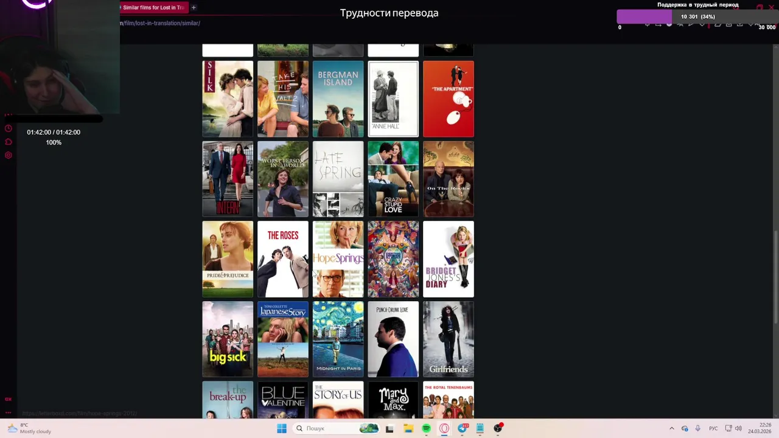This screenshot has width=779, height=438.
Task: Click the address bar URL lost-in-translation/similar
Action: (x=161, y=23)
